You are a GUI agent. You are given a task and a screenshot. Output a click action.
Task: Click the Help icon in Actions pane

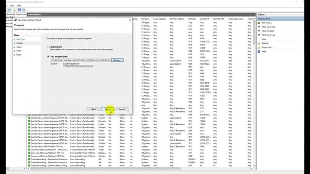point(259,52)
